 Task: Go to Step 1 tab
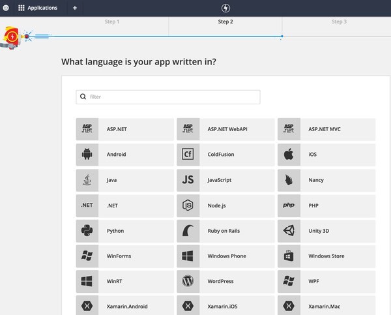point(112,22)
